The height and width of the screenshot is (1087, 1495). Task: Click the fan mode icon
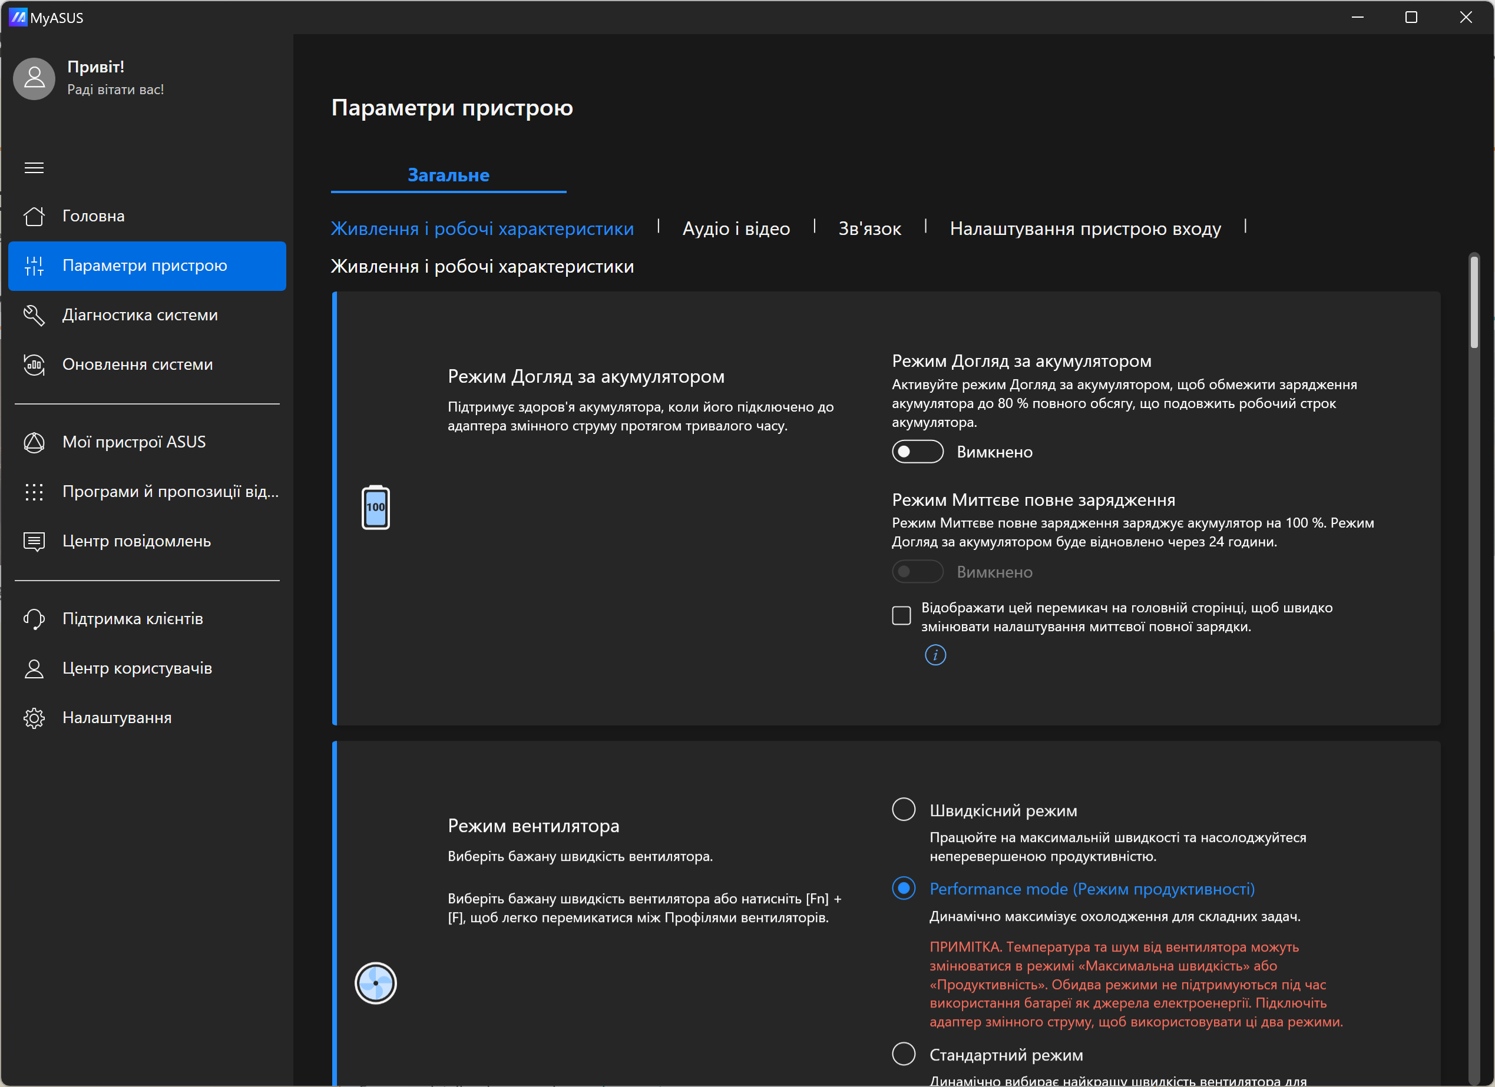point(376,983)
